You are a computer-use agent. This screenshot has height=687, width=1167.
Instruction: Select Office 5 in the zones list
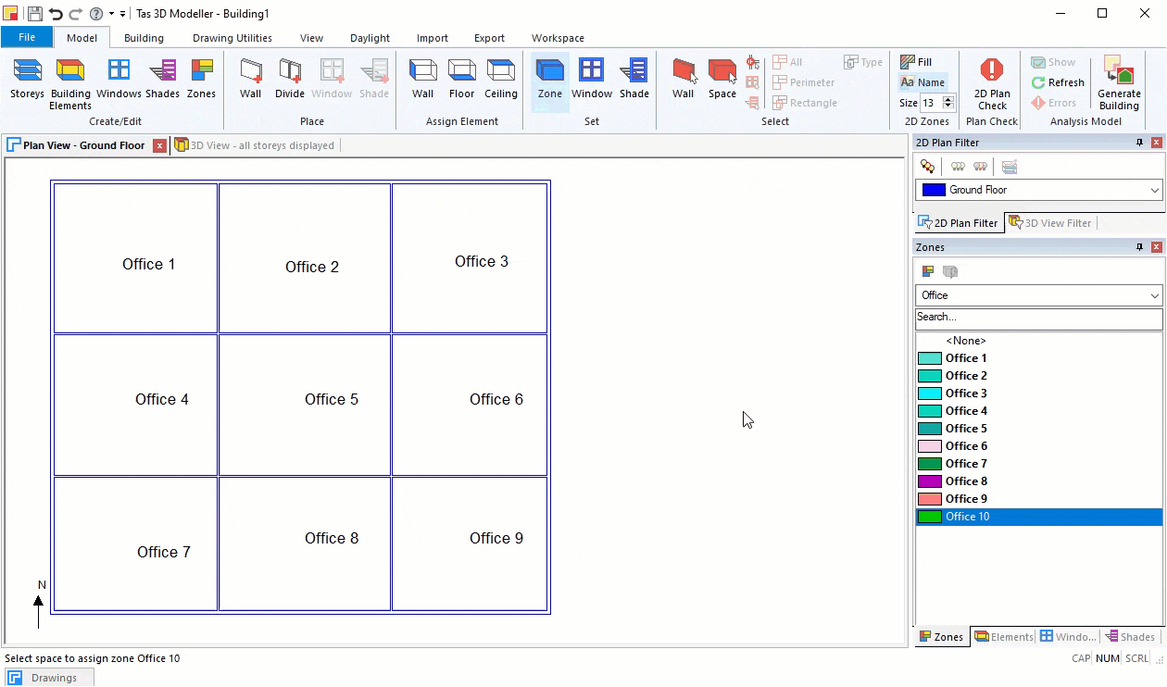coord(1038,429)
